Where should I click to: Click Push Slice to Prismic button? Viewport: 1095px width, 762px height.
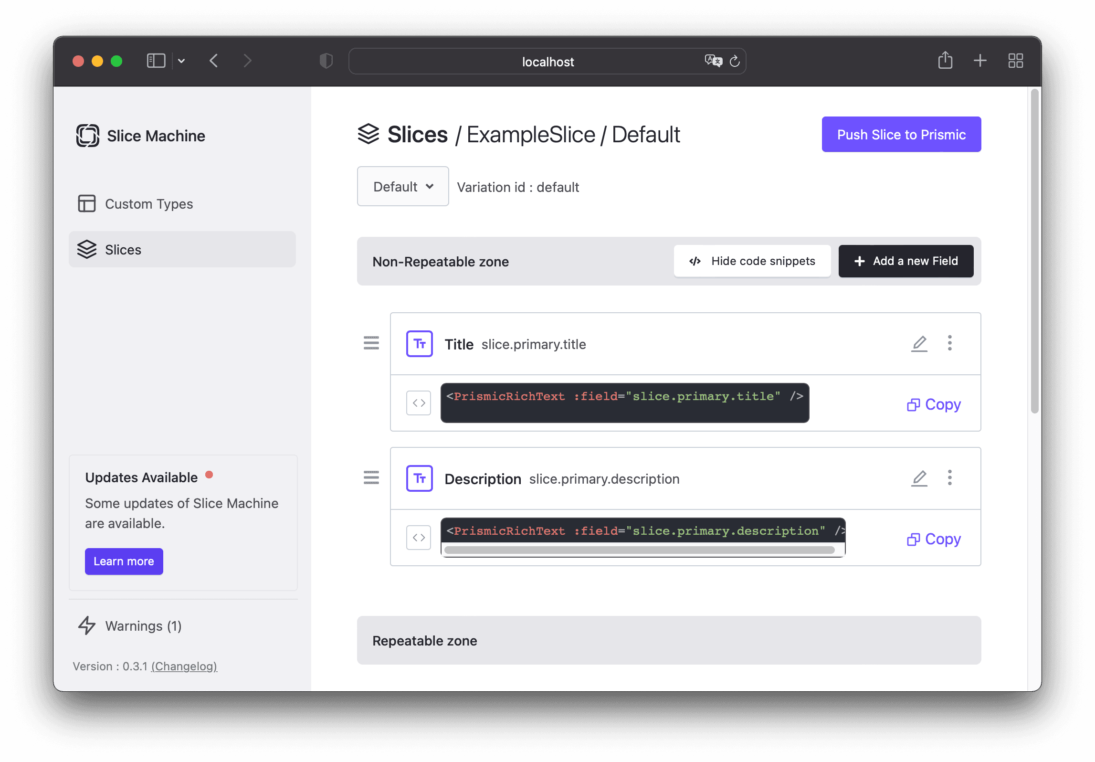[901, 134]
